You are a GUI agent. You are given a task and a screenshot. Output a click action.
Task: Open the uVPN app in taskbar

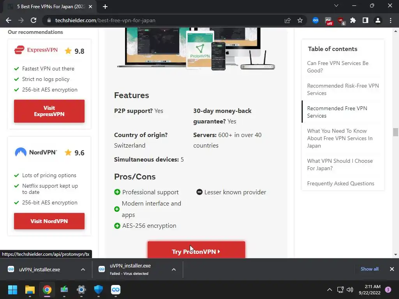pyautogui.click(x=116, y=290)
